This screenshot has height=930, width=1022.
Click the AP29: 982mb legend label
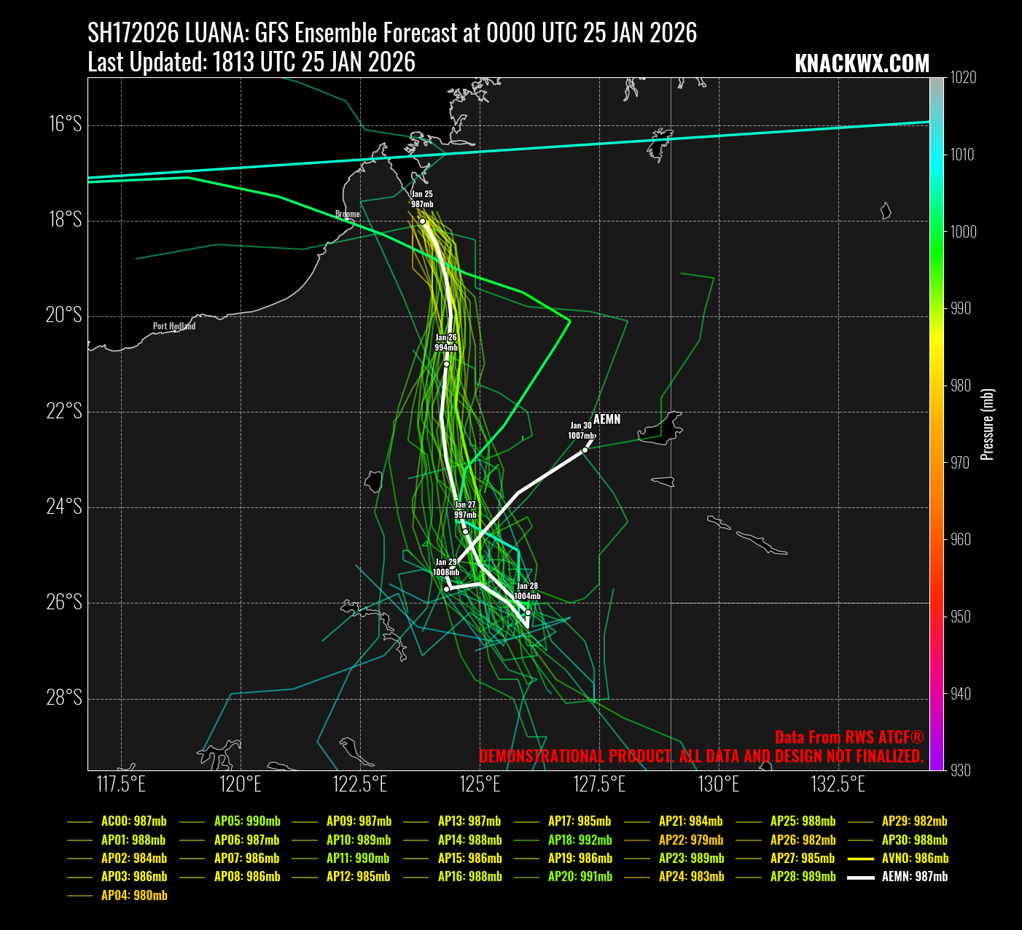(914, 821)
